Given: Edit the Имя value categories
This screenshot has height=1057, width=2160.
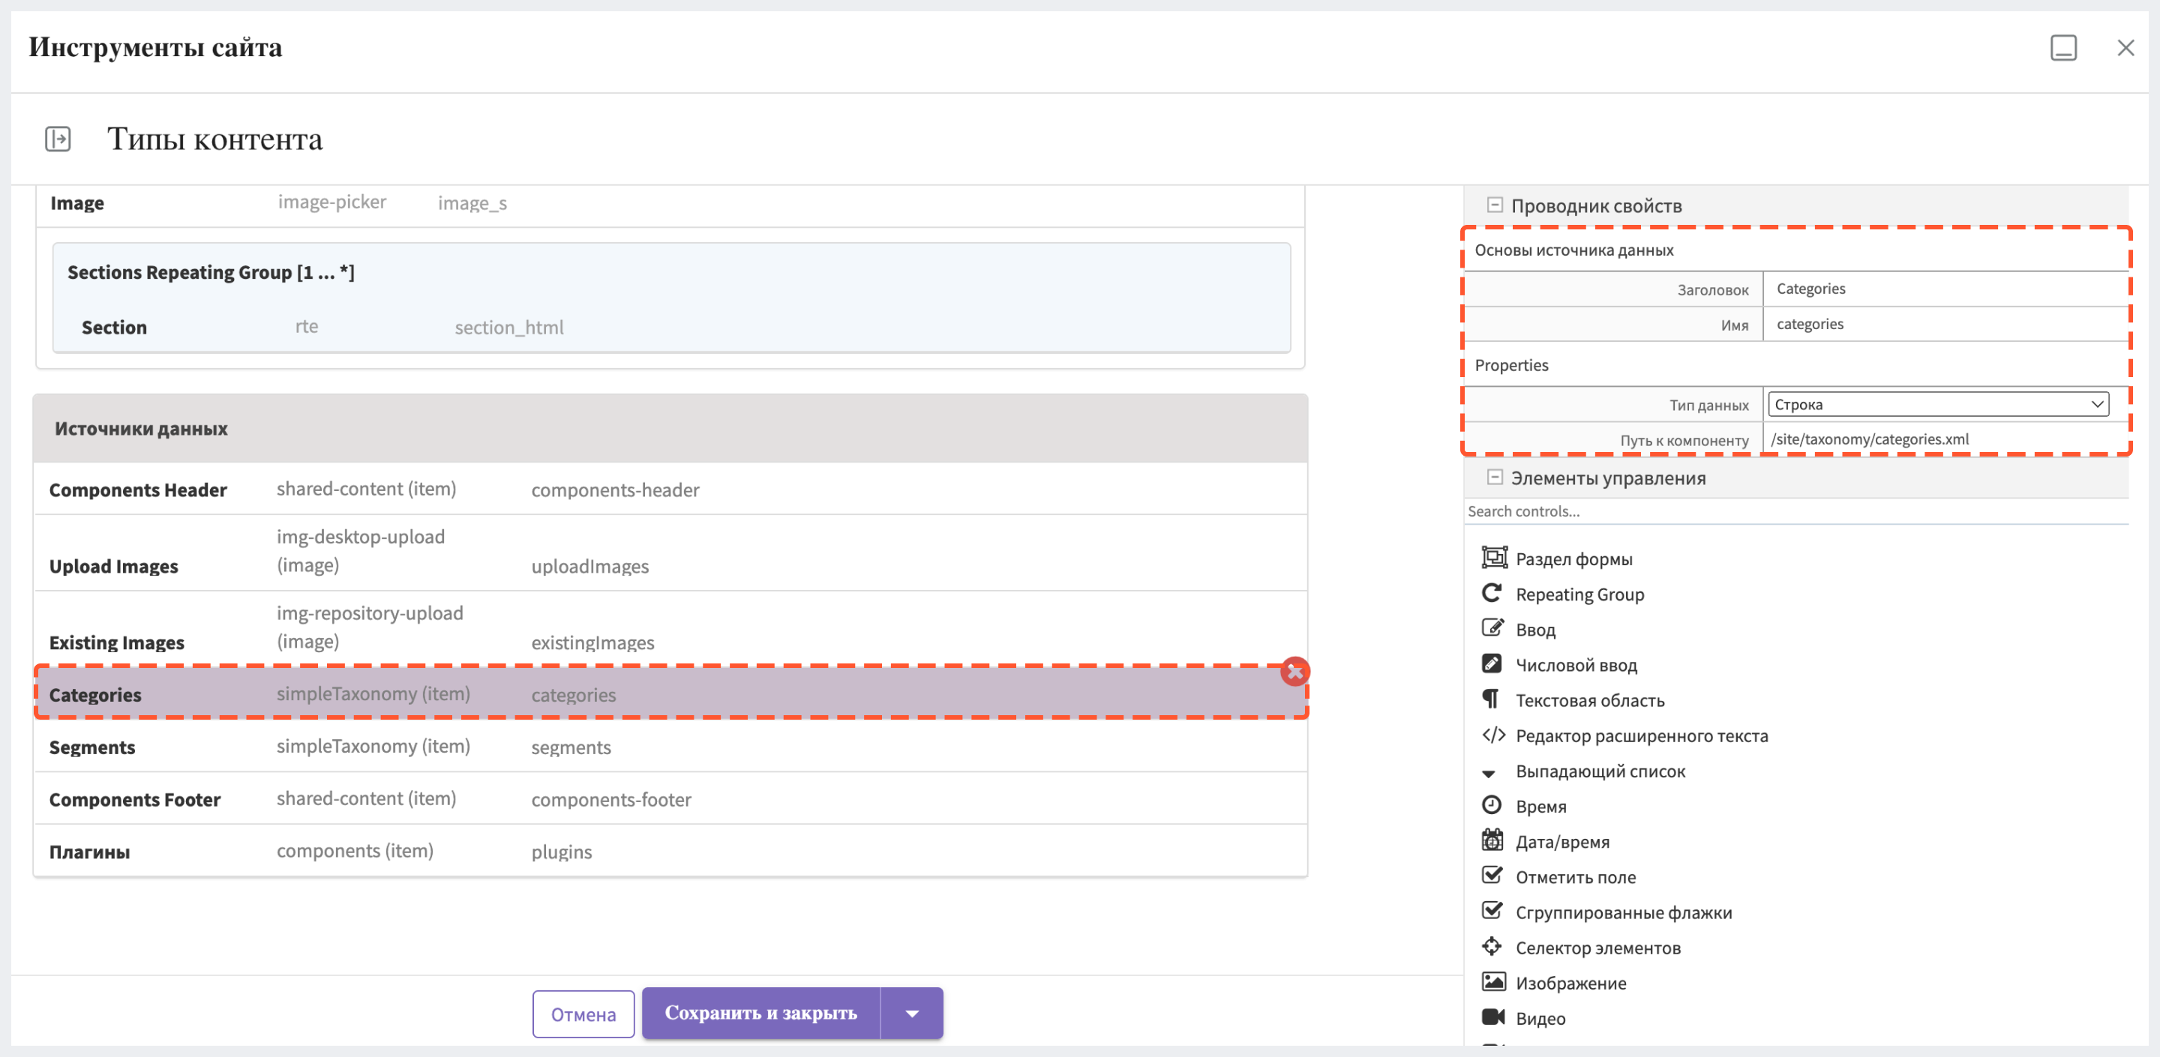Looking at the screenshot, I should pos(1945,324).
